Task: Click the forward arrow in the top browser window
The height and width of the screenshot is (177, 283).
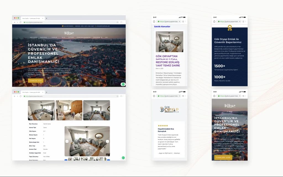Action: coord(17,22)
